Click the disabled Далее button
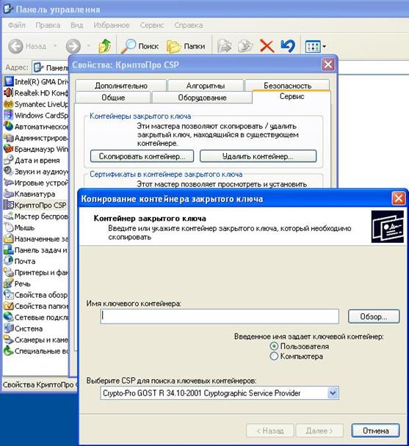409x446 pixels. pos(319,431)
